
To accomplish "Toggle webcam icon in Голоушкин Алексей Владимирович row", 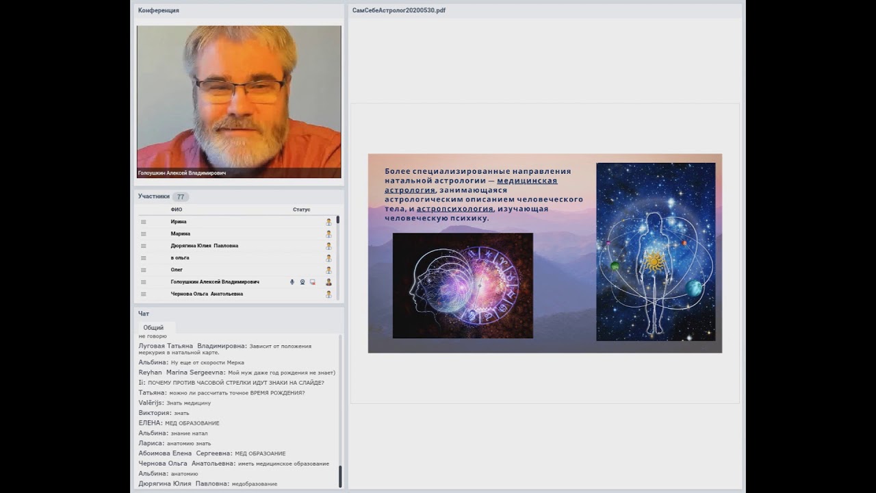I will [x=302, y=282].
